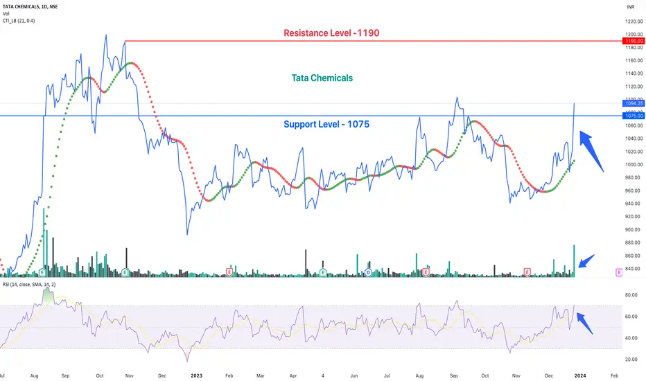Click the 'Apr' date axis label

(293, 375)
